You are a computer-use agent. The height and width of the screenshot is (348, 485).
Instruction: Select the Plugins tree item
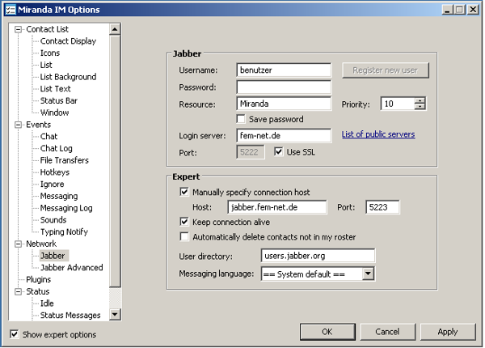click(x=38, y=279)
